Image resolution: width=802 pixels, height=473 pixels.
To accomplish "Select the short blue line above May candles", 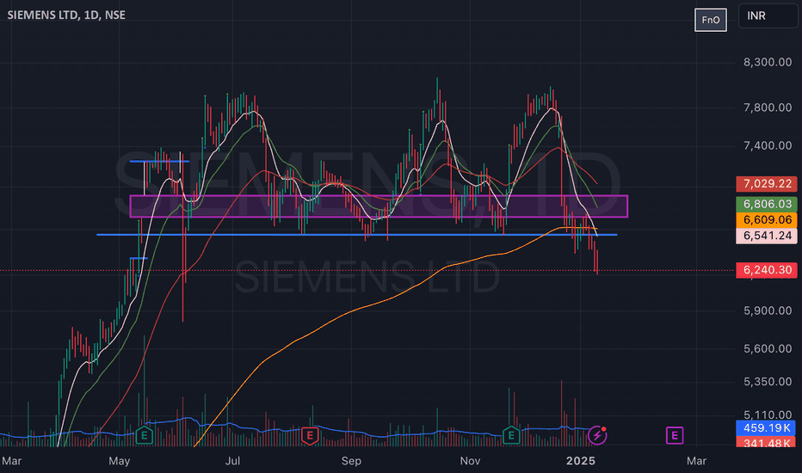I will point(159,162).
